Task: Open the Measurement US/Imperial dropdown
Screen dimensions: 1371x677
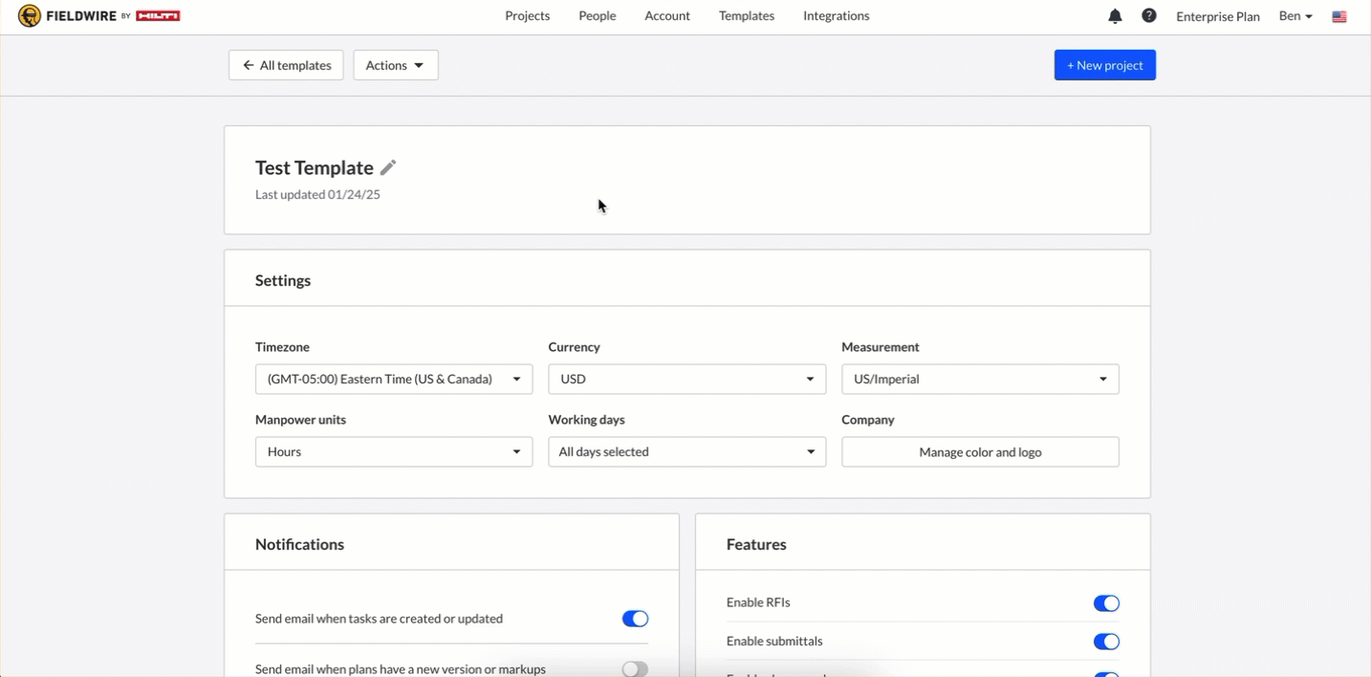Action: coord(980,380)
